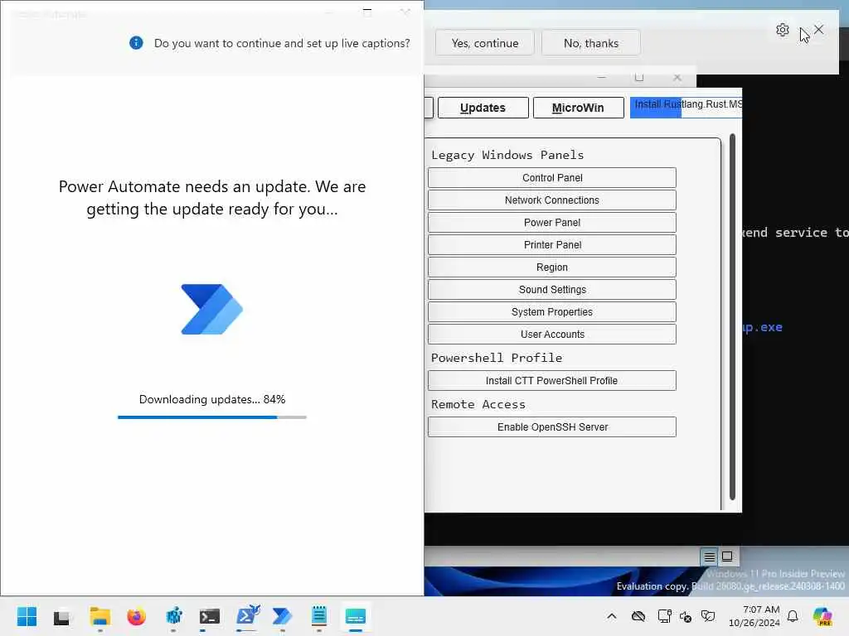The width and height of the screenshot is (849, 636).
Task: Open Network Connections panel
Action: [551, 200]
